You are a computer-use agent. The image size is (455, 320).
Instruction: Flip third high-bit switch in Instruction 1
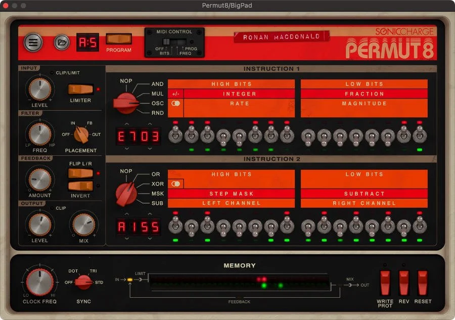pyautogui.click(x=207, y=134)
